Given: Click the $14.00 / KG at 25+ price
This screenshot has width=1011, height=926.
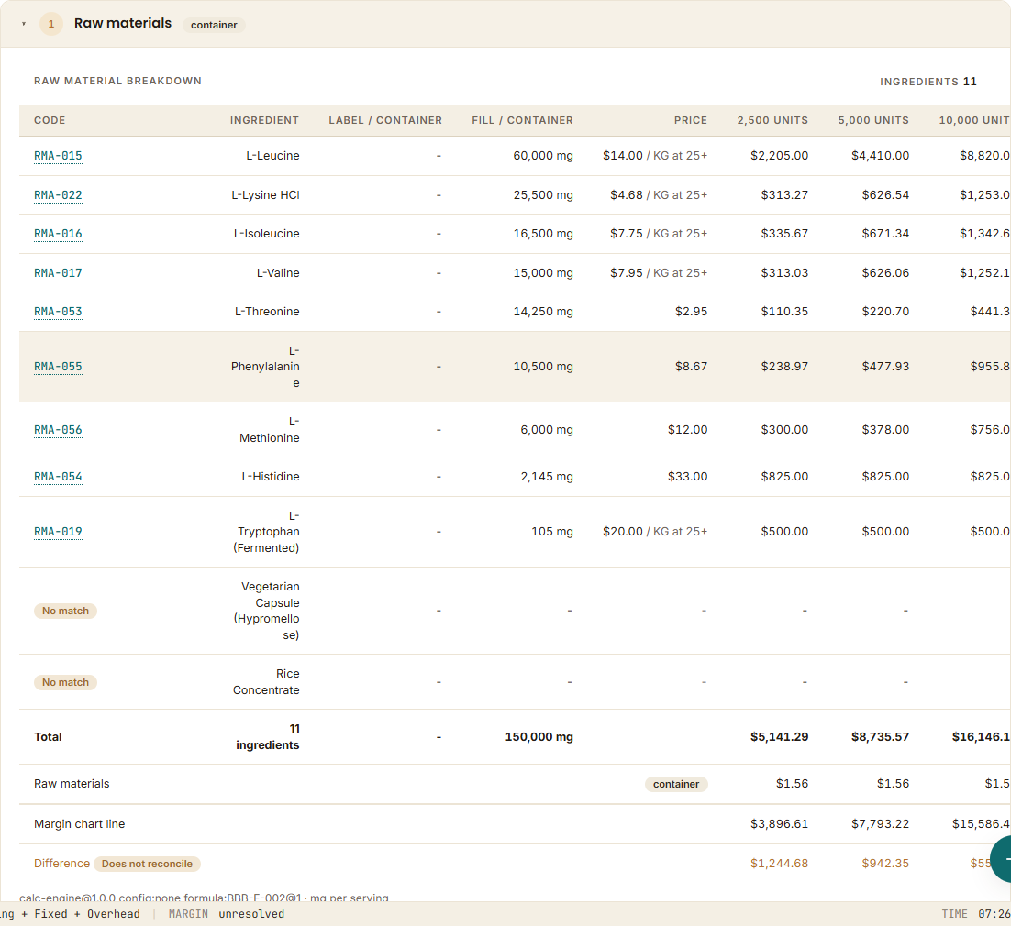Looking at the screenshot, I should (655, 156).
